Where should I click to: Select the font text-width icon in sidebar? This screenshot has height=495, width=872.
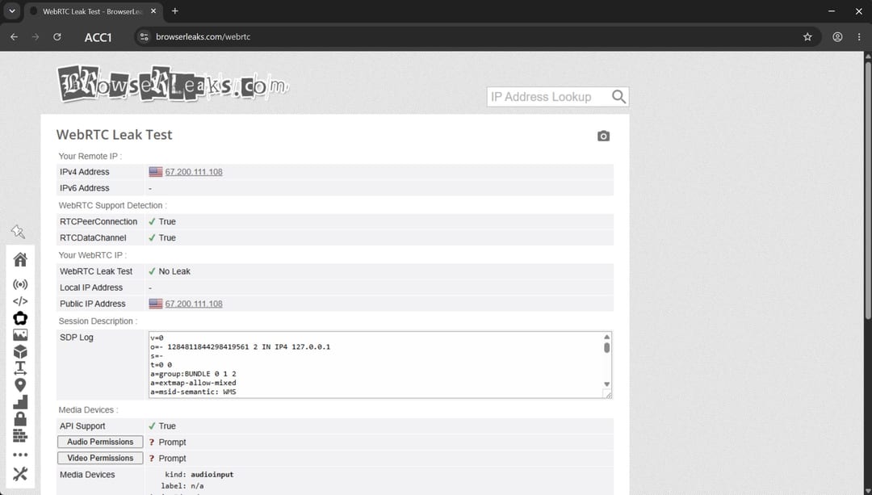(20, 368)
